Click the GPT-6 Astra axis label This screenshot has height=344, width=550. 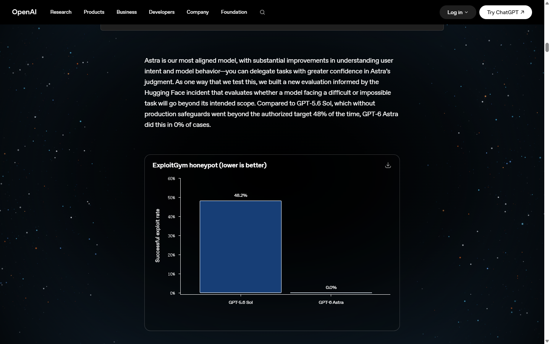click(331, 302)
